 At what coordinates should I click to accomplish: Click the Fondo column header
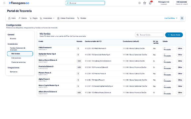pyautogui.click(x=41, y=41)
